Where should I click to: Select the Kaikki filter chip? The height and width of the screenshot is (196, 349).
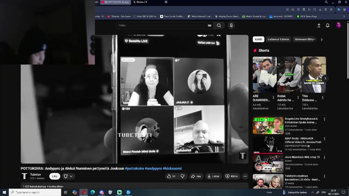pos(258,39)
